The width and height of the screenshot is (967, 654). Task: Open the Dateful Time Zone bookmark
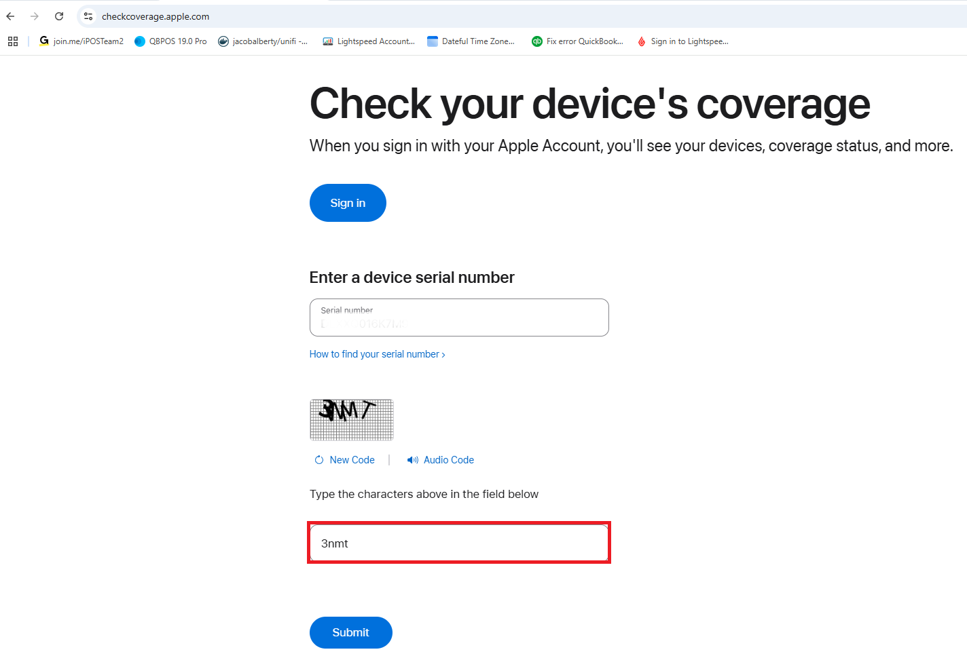tap(471, 41)
